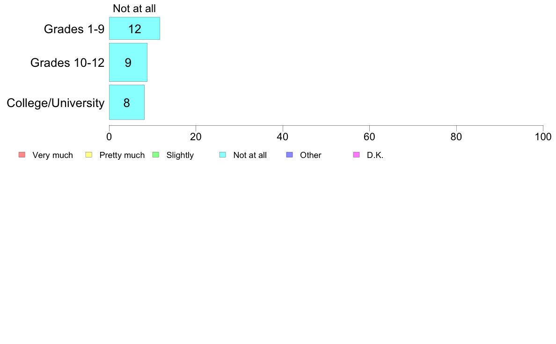Click the Slightly legend label text

click(x=180, y=155)
